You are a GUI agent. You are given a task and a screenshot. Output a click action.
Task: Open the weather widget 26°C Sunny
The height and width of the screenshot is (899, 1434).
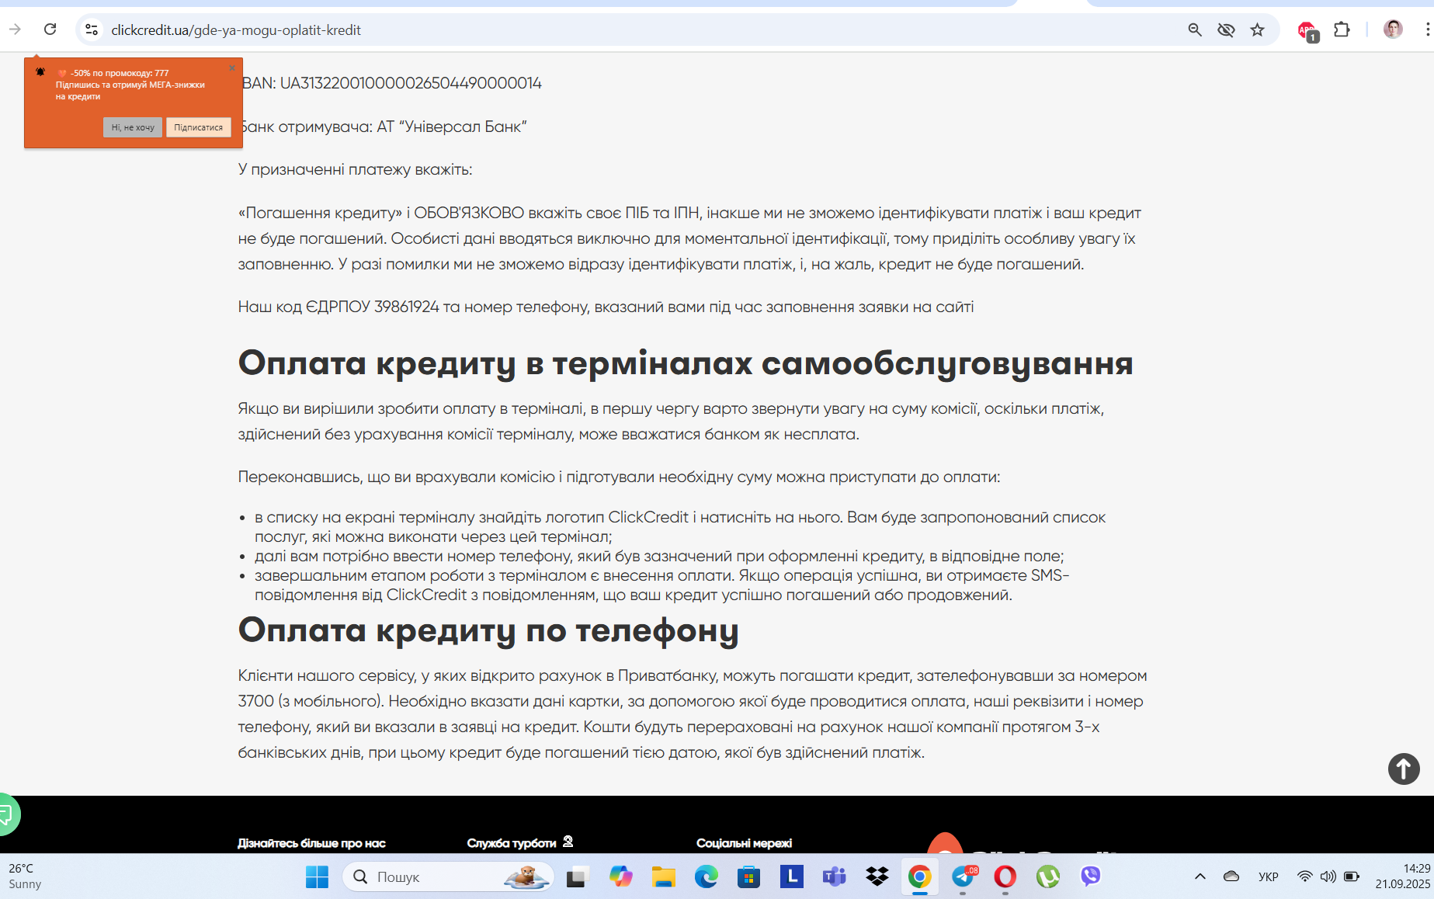point(25,876)
